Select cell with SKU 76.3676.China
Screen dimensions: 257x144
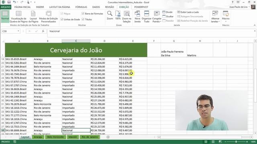[19, 70]
